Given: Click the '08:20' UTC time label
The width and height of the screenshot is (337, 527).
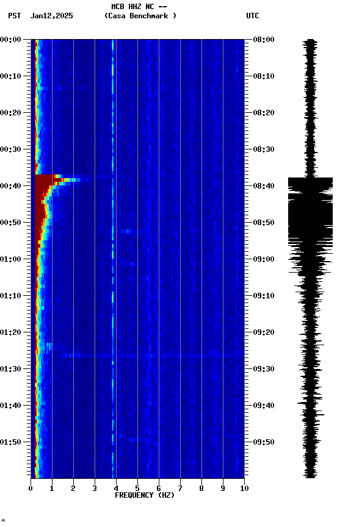Looking at the screenshot, I should click(x=264, y=113).
